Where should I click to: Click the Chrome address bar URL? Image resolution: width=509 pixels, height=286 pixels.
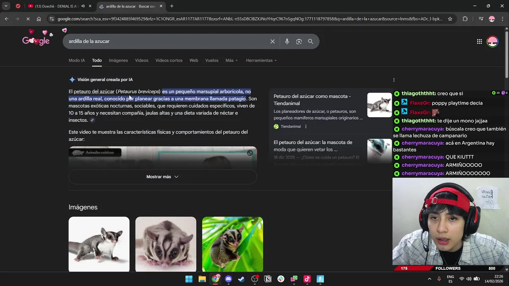pos(250,19)
